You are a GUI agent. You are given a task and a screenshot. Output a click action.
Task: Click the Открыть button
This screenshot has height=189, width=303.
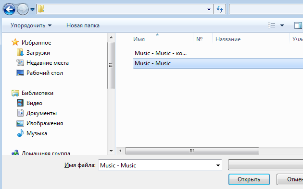[249, 179]
